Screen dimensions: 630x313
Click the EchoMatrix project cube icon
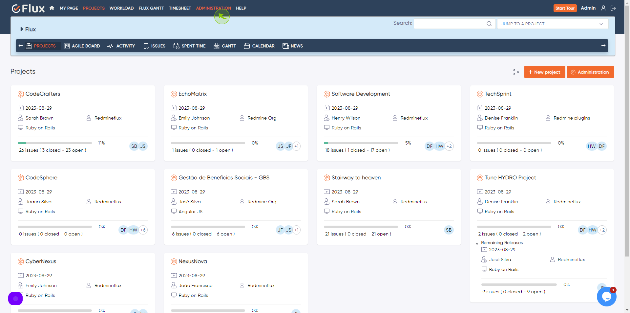(174, 94)
